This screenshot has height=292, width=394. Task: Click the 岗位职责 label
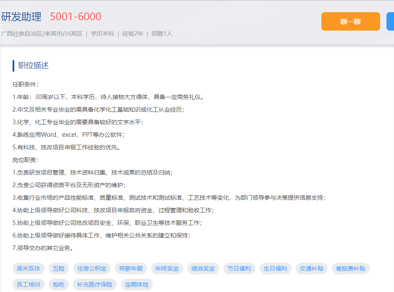(25, 160)
